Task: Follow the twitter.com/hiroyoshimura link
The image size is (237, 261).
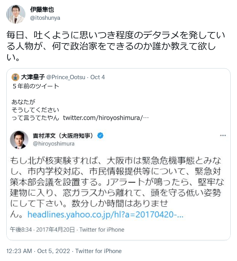Action: coord(106,118)
